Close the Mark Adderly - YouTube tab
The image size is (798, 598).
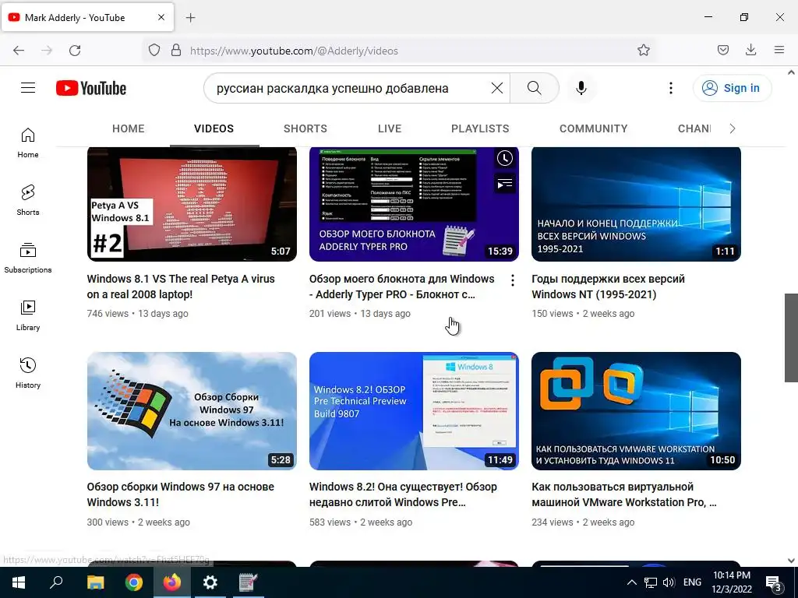point(161,17)
